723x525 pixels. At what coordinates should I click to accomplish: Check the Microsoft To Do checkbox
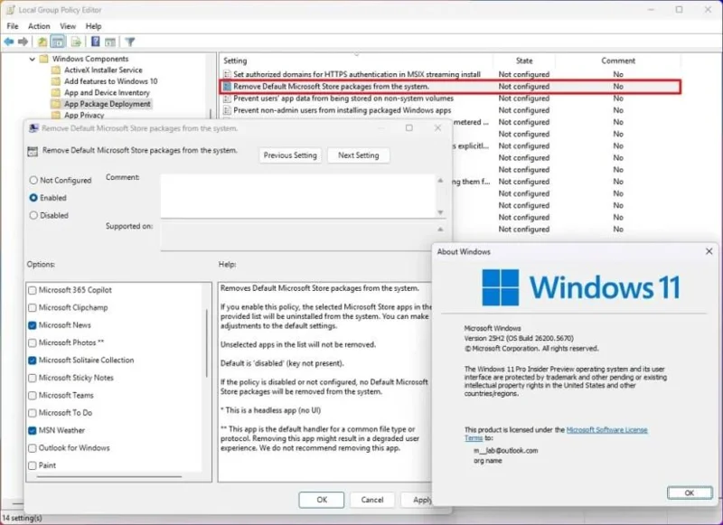point(33,413)
